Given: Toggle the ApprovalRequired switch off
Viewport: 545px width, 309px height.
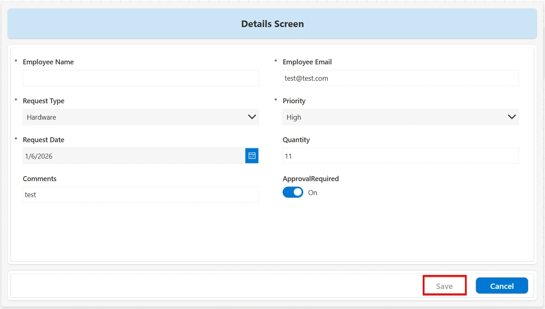Looking at the screenshot, I should [x=293, y=192].
